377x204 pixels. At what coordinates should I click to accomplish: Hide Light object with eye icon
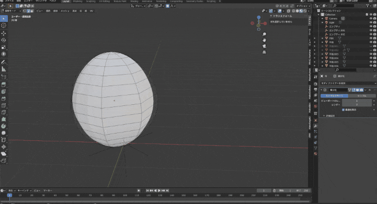tap(371, 22)
